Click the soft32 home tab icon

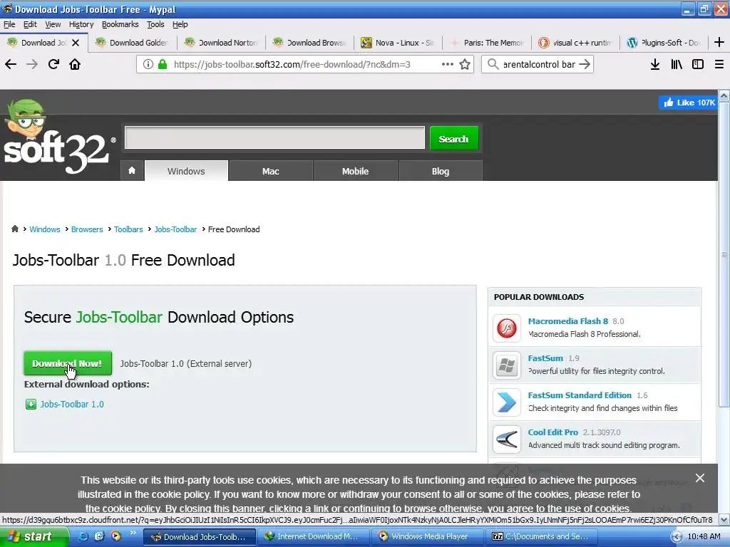(132, 171)
